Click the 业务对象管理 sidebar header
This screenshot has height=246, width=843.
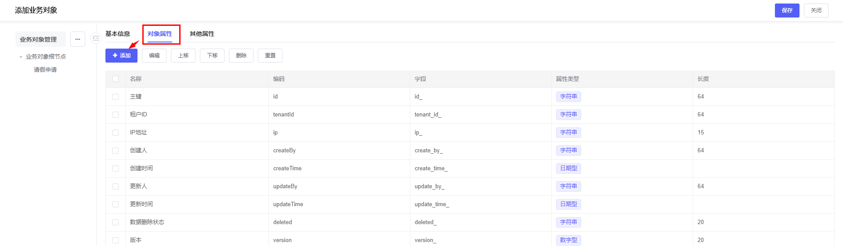click(x=38, y=39)
